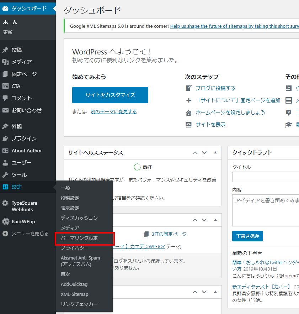Move the 3件の固定ページ panel down
This screenshot has height=314, width=299.
coord(204,220)
